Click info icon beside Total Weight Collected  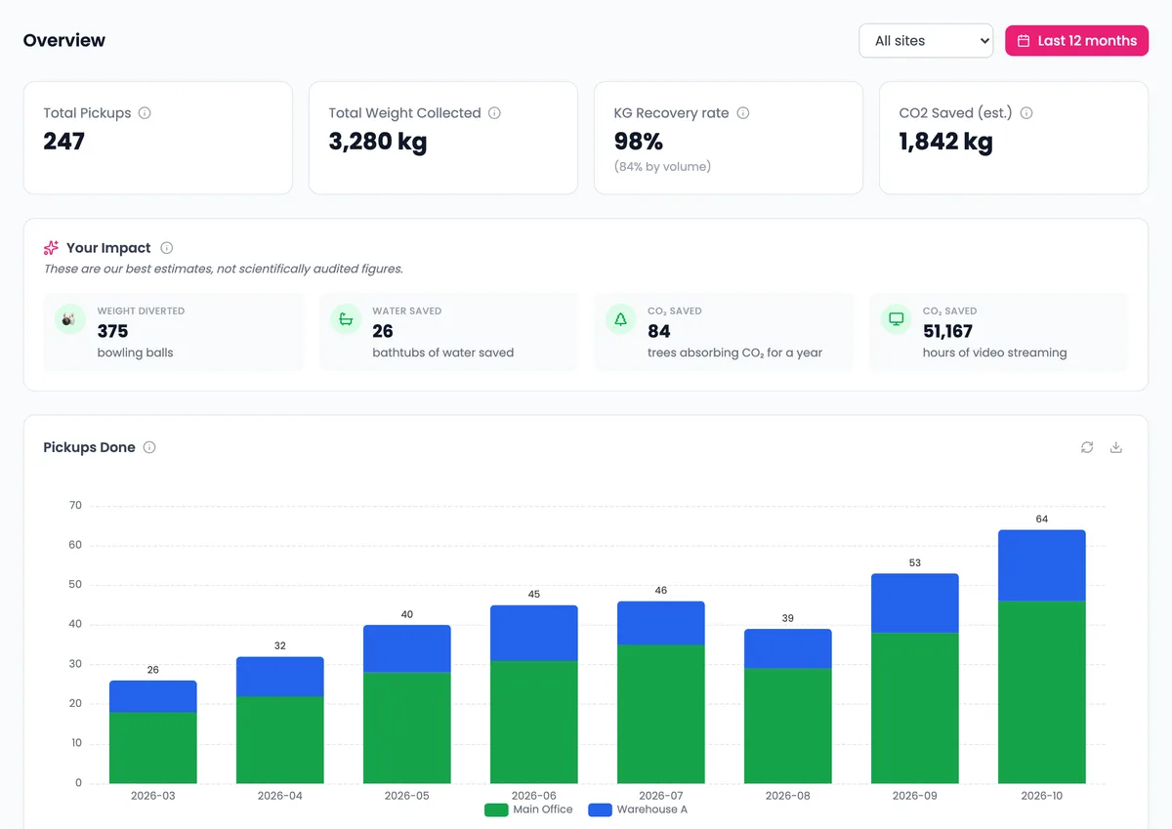[494, 113]
